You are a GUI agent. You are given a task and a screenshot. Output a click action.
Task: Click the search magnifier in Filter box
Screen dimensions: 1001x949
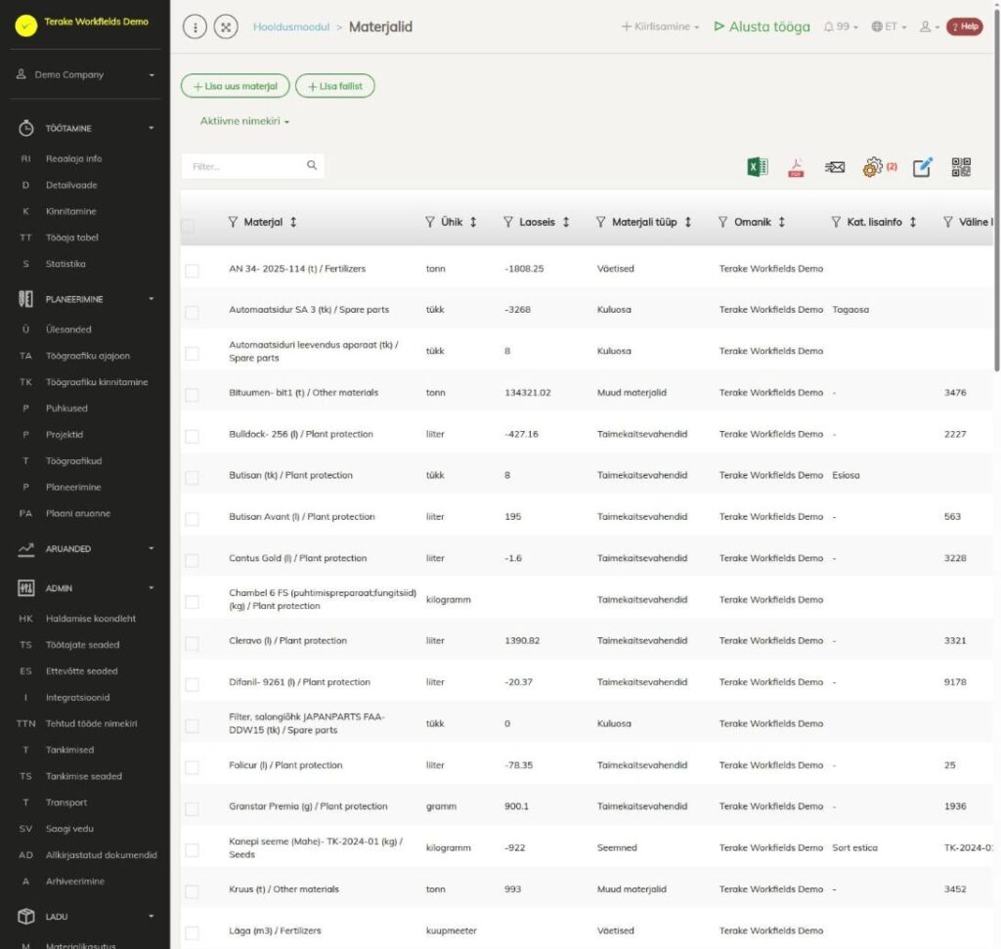click(312, 165)
